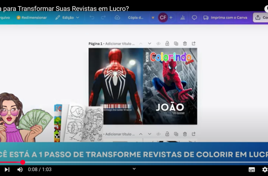Viewport: 268px width, 176px height.
Task: Toggle hide eye icon for second page
Action: point(158,134)
